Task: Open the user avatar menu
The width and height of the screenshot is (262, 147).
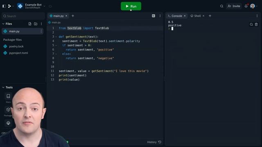Action: (x=253, y=6)
